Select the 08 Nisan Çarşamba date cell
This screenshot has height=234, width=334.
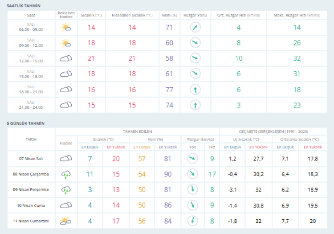pyautogui.click(x=31, y=174)
